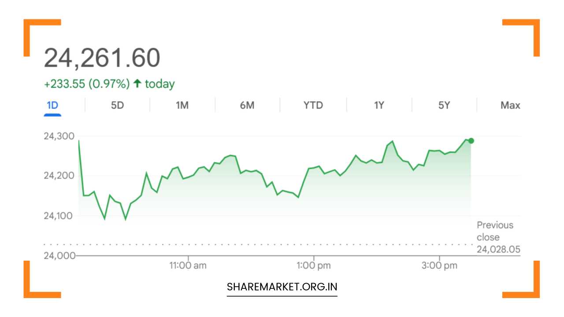
Task: Select the 1Y yearly range
Action: pyautogui.click(x=378, y=105)
